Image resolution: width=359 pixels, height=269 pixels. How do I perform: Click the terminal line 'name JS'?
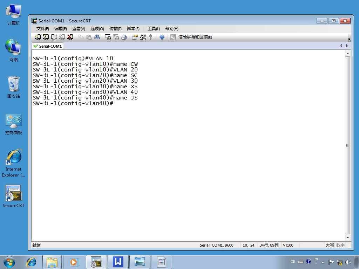click(x=85, y=98)
